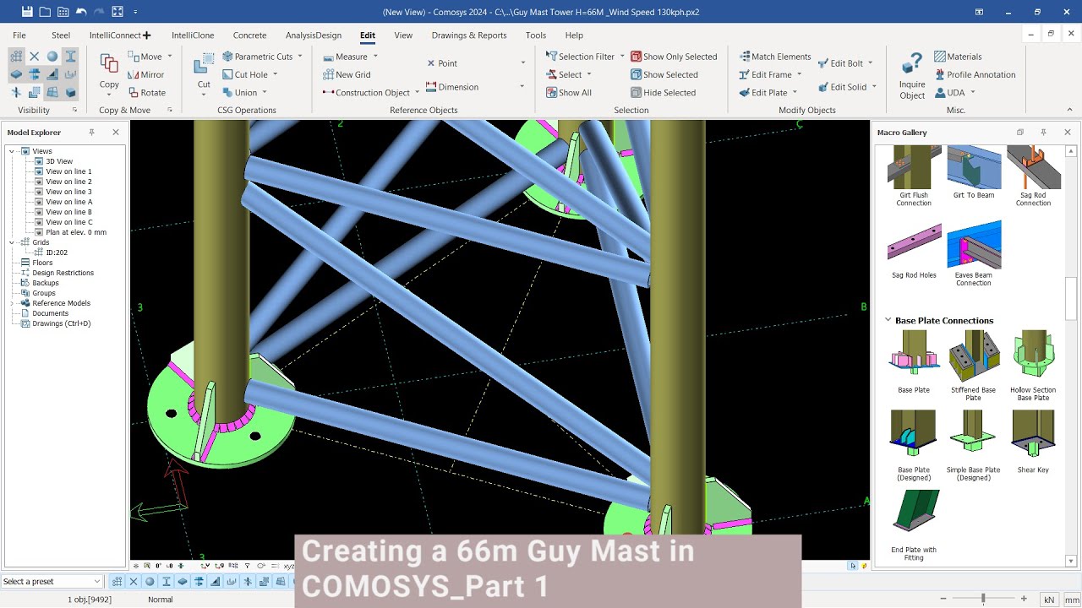This screenshot has height=608, width=1082.
Task: Choose Hollow Section Base Plate macro
Action: coord(1033,366)
